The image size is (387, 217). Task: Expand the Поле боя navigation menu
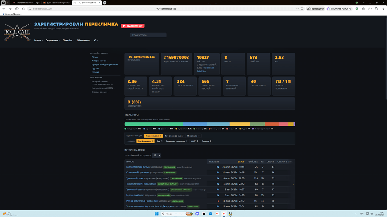click(68, 41)
